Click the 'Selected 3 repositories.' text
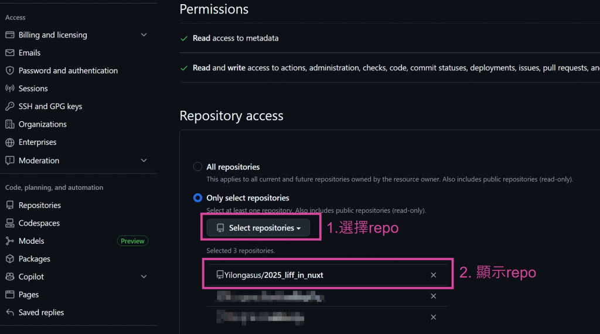600x334 pixels. click(x=241, y=251)
